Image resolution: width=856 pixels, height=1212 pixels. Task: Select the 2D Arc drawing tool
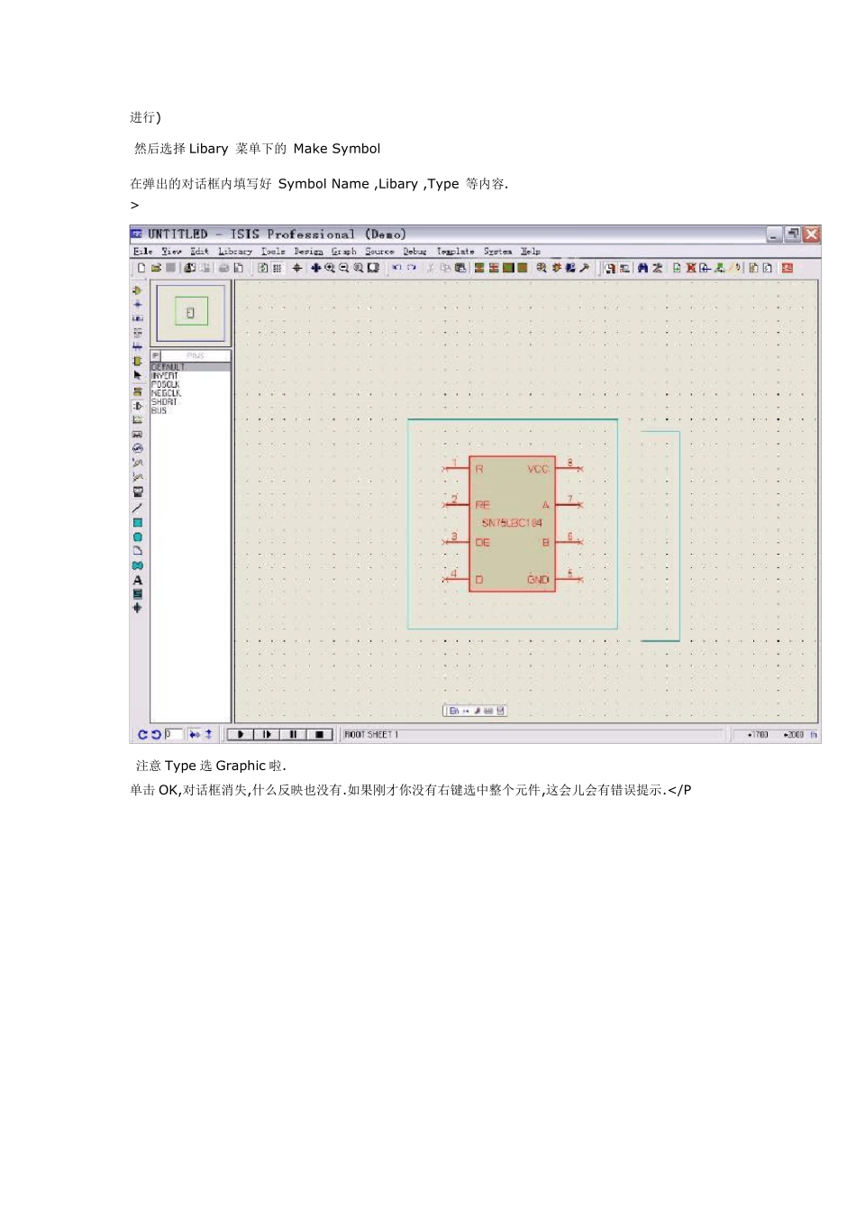point(137,550)
